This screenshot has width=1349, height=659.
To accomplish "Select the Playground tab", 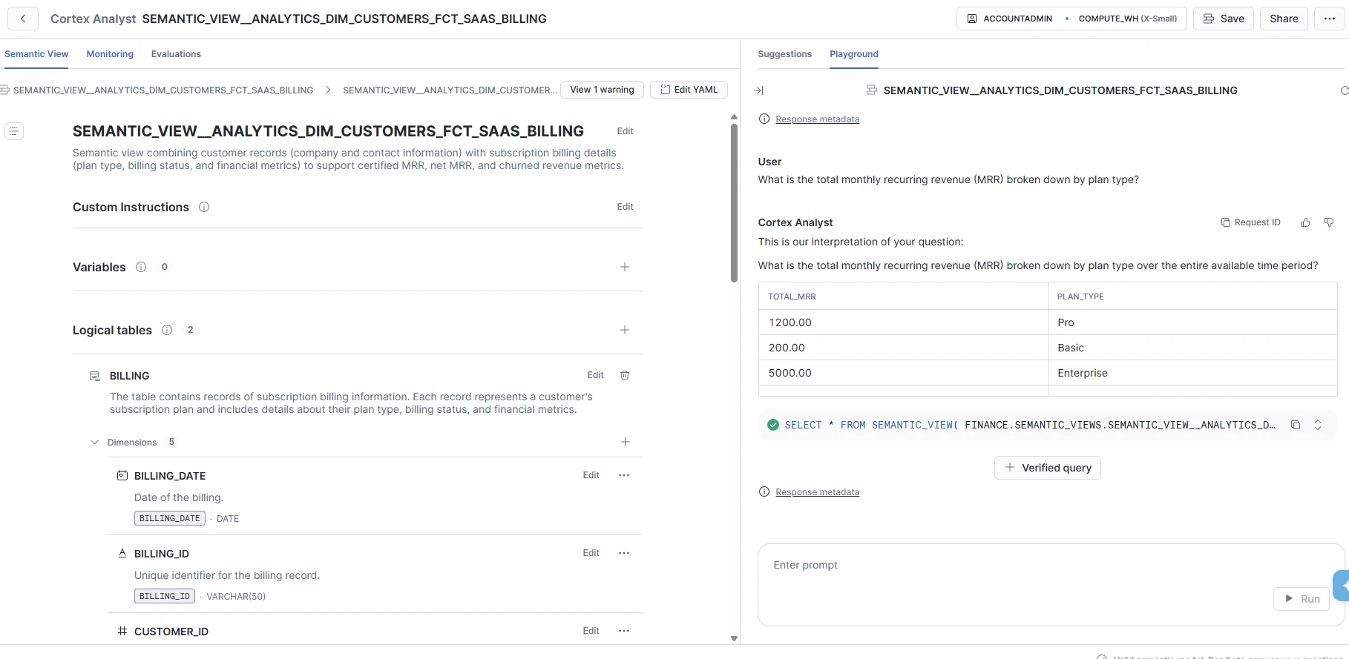I will pyautogui.click(x=853, y=54).
